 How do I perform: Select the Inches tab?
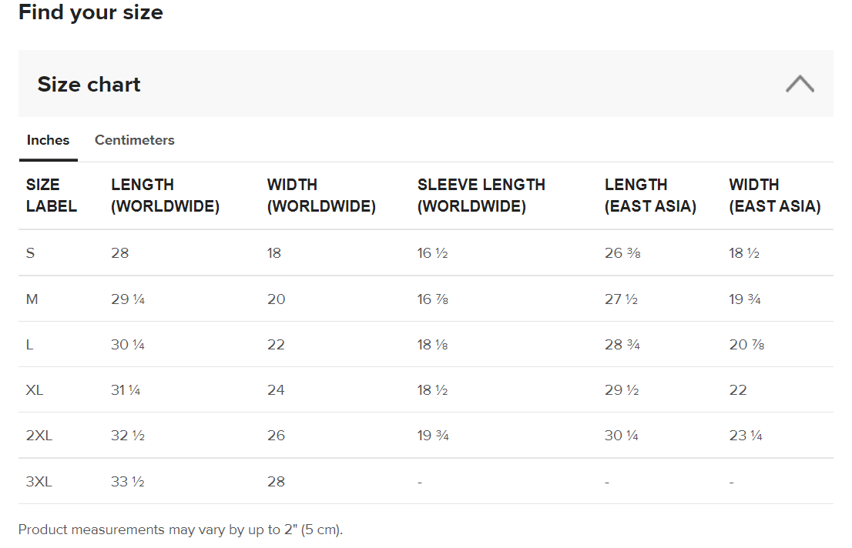[48, 140]
